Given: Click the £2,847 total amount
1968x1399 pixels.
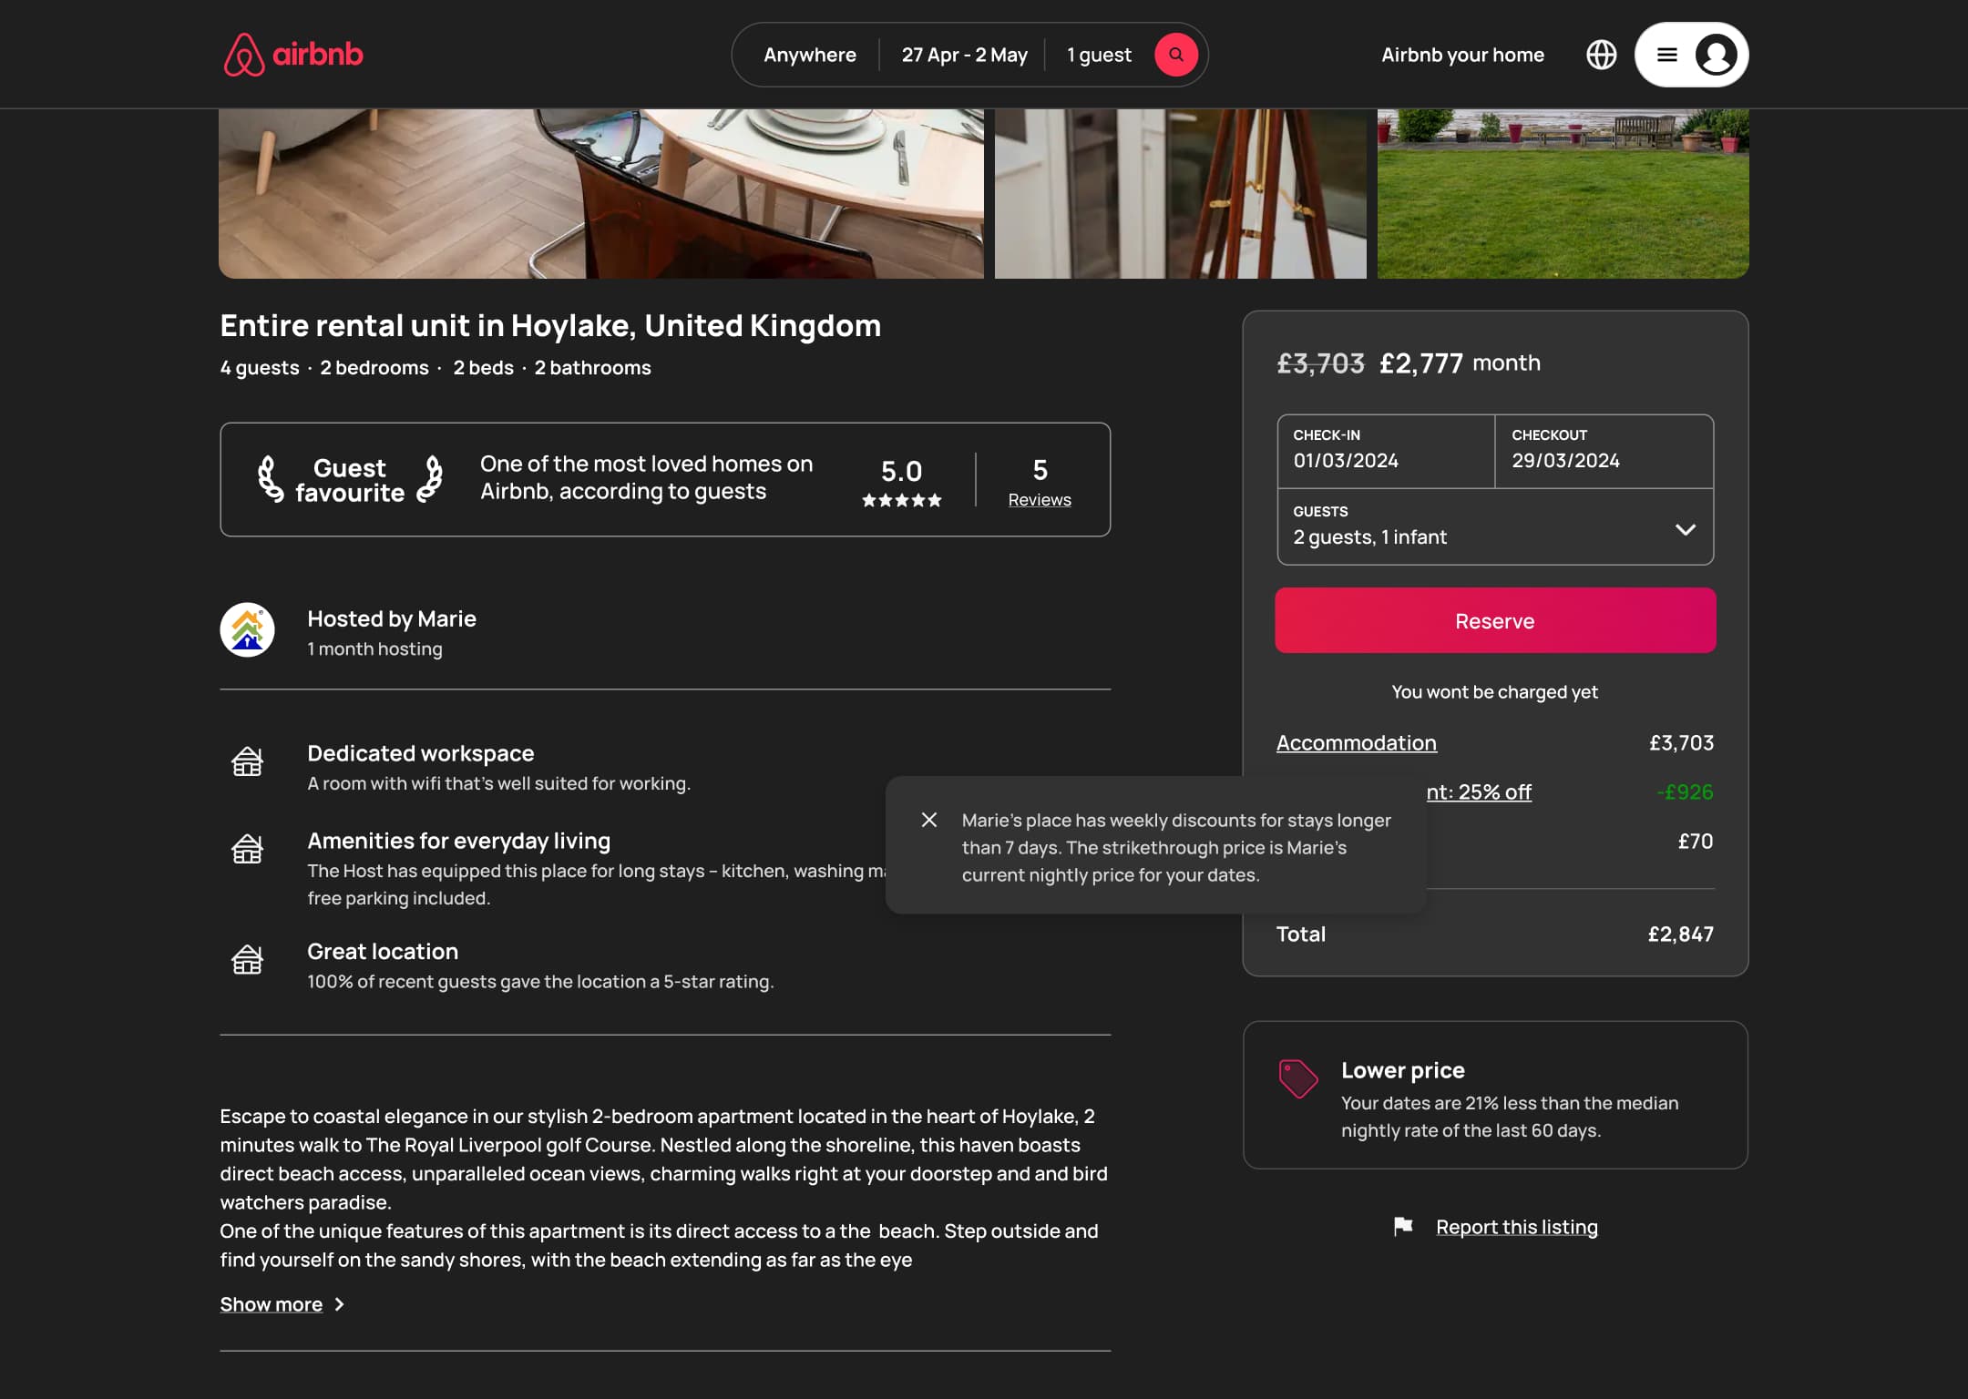Looking at the screenshot, I should point(1680,934).
